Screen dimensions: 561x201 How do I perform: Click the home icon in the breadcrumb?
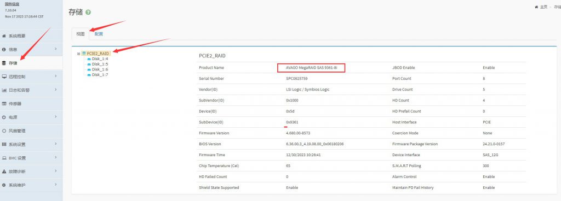tap(536, 7)
